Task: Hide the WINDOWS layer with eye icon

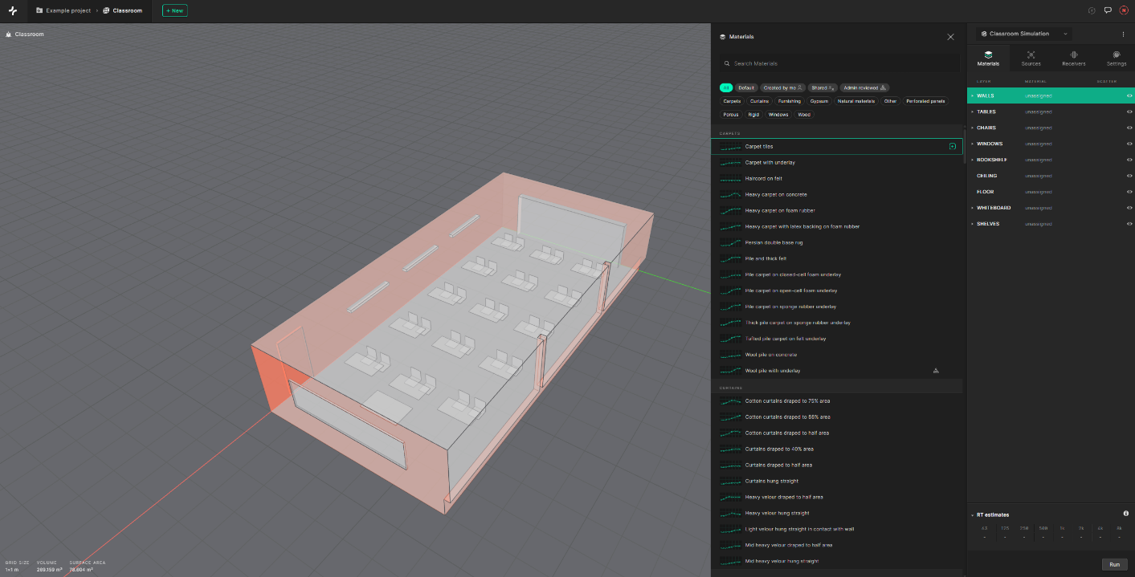Action: (x=1129, y=144)
